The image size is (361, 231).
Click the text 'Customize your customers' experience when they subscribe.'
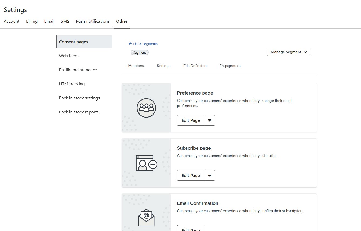[227, 156]
